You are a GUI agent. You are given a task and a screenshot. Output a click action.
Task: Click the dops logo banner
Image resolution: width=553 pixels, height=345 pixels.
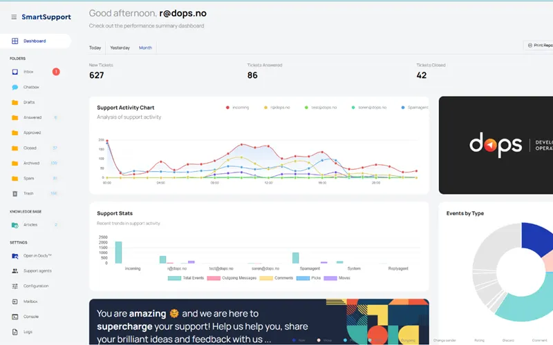click(x=496, y=145)
